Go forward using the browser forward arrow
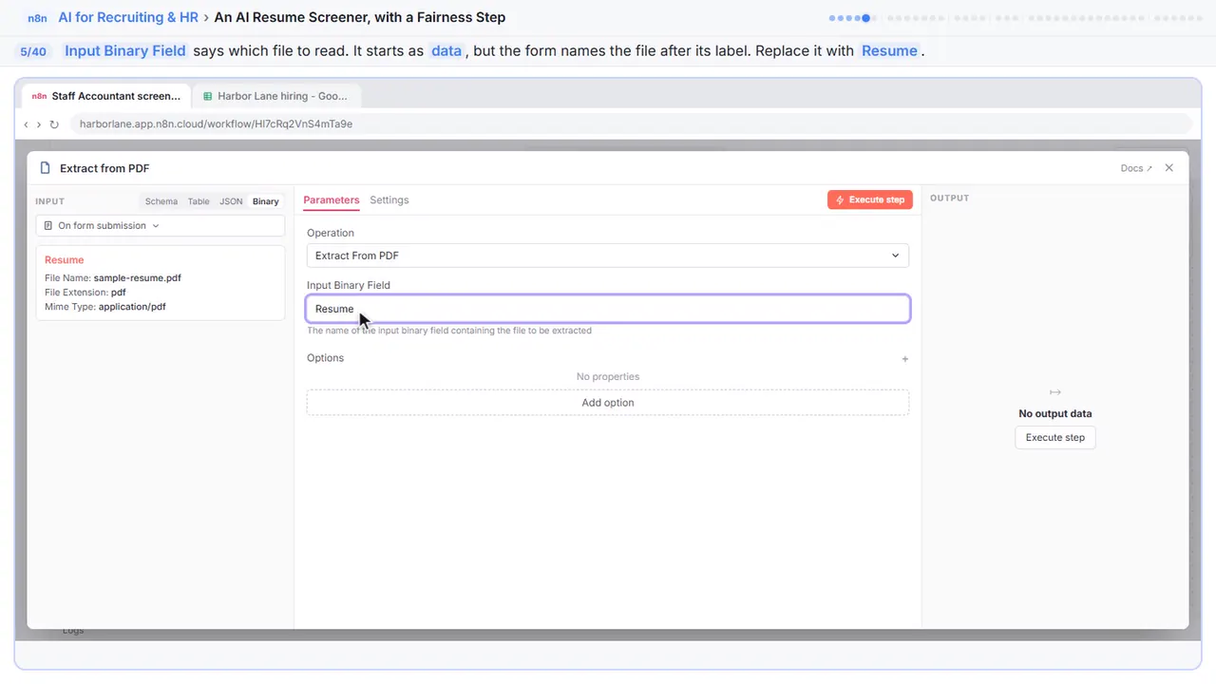The height and width of the screenshot is (684, 1216). pos(39,124)
